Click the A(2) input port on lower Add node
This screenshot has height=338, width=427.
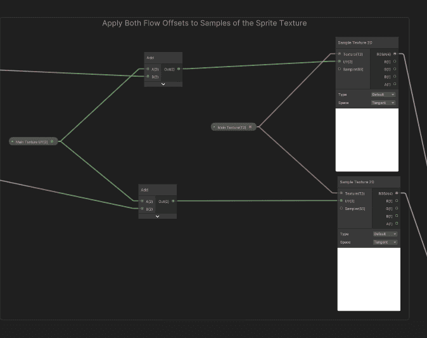point(142,201)
